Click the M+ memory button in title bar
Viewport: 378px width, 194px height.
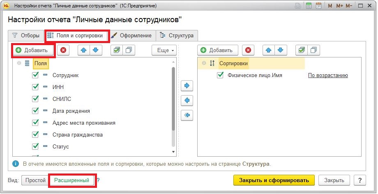(x=339, y=6)
